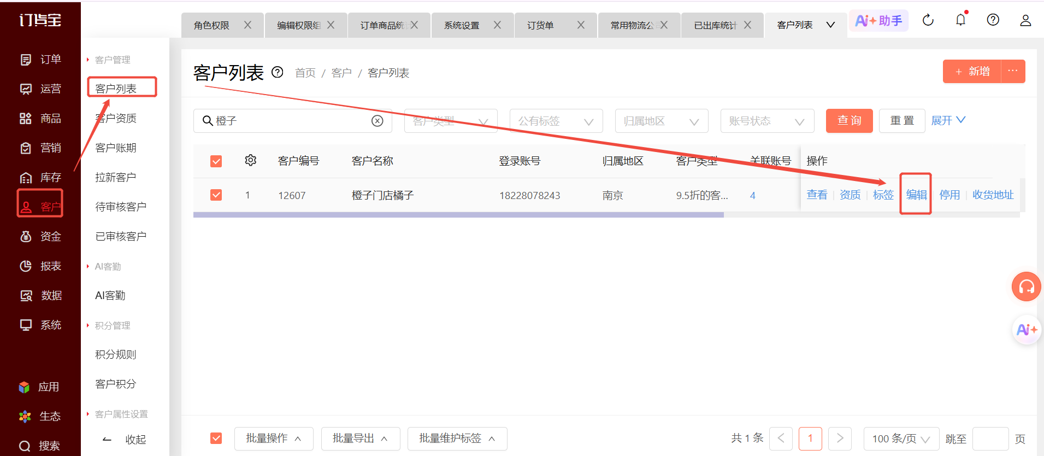Open the 数据 sidebar module
The image size is (1044, 456).
coord(40,295)
